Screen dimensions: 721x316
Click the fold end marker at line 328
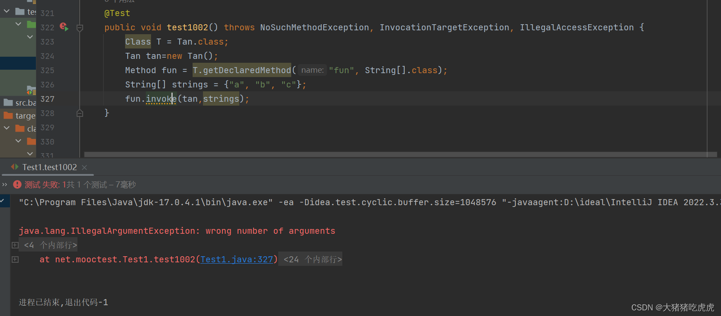(x=80, y=113)
